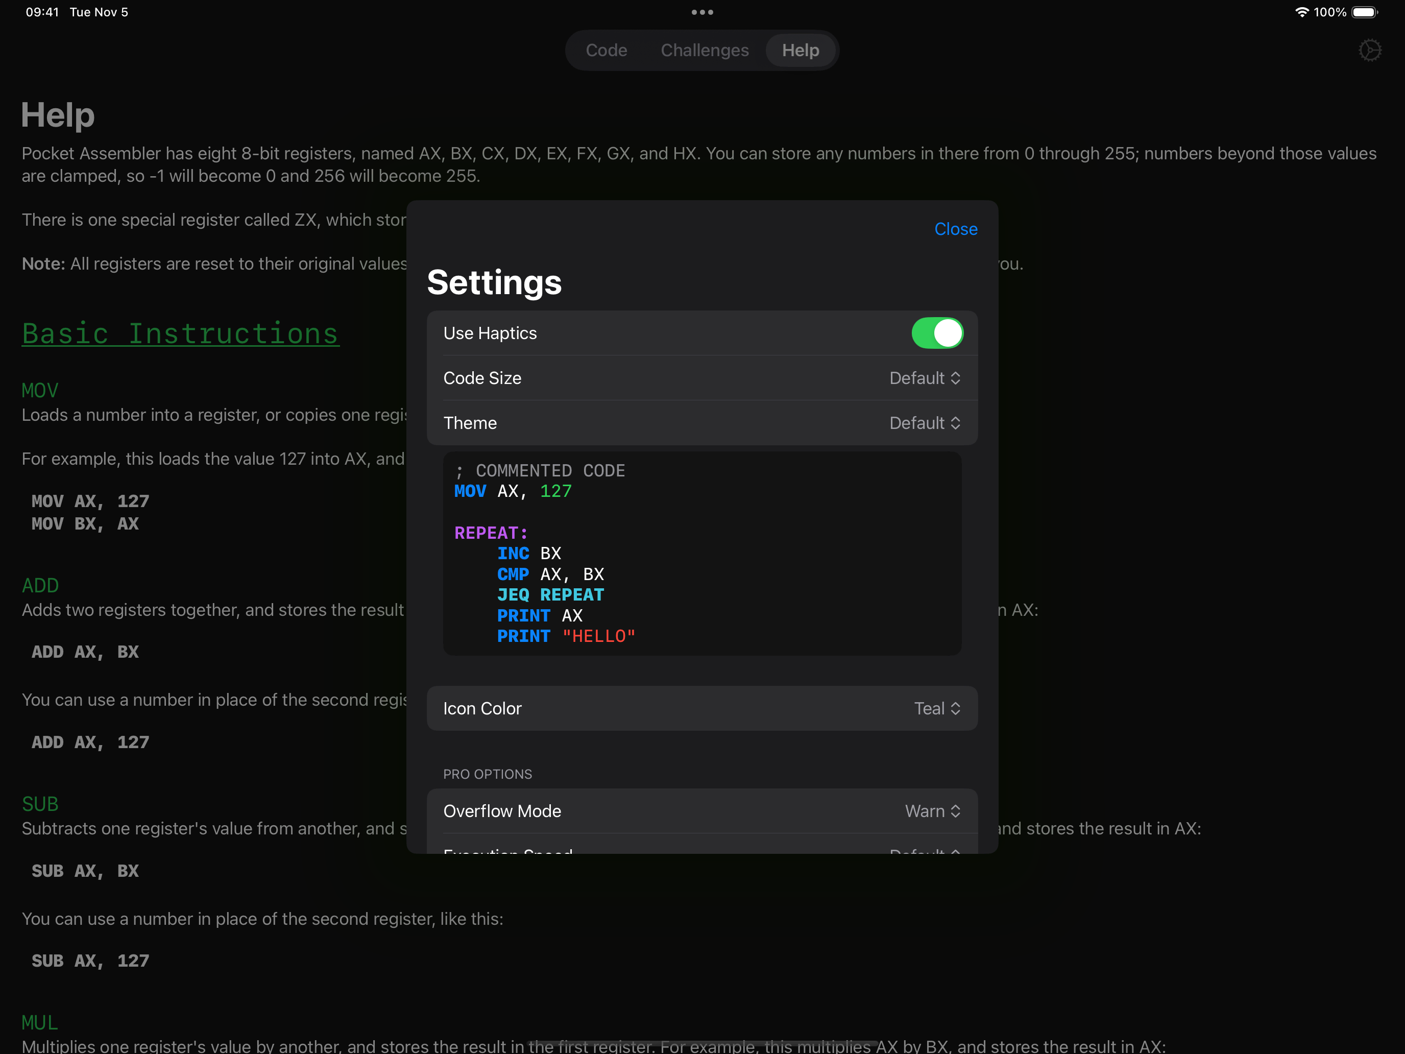This screenshot has height=1054, width=1405.
Task: Click the Use Haptics label
Action: 490,333
